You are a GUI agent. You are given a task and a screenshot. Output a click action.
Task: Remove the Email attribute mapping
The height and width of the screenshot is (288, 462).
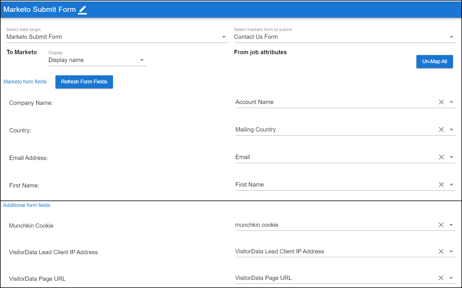click(441, 157)
